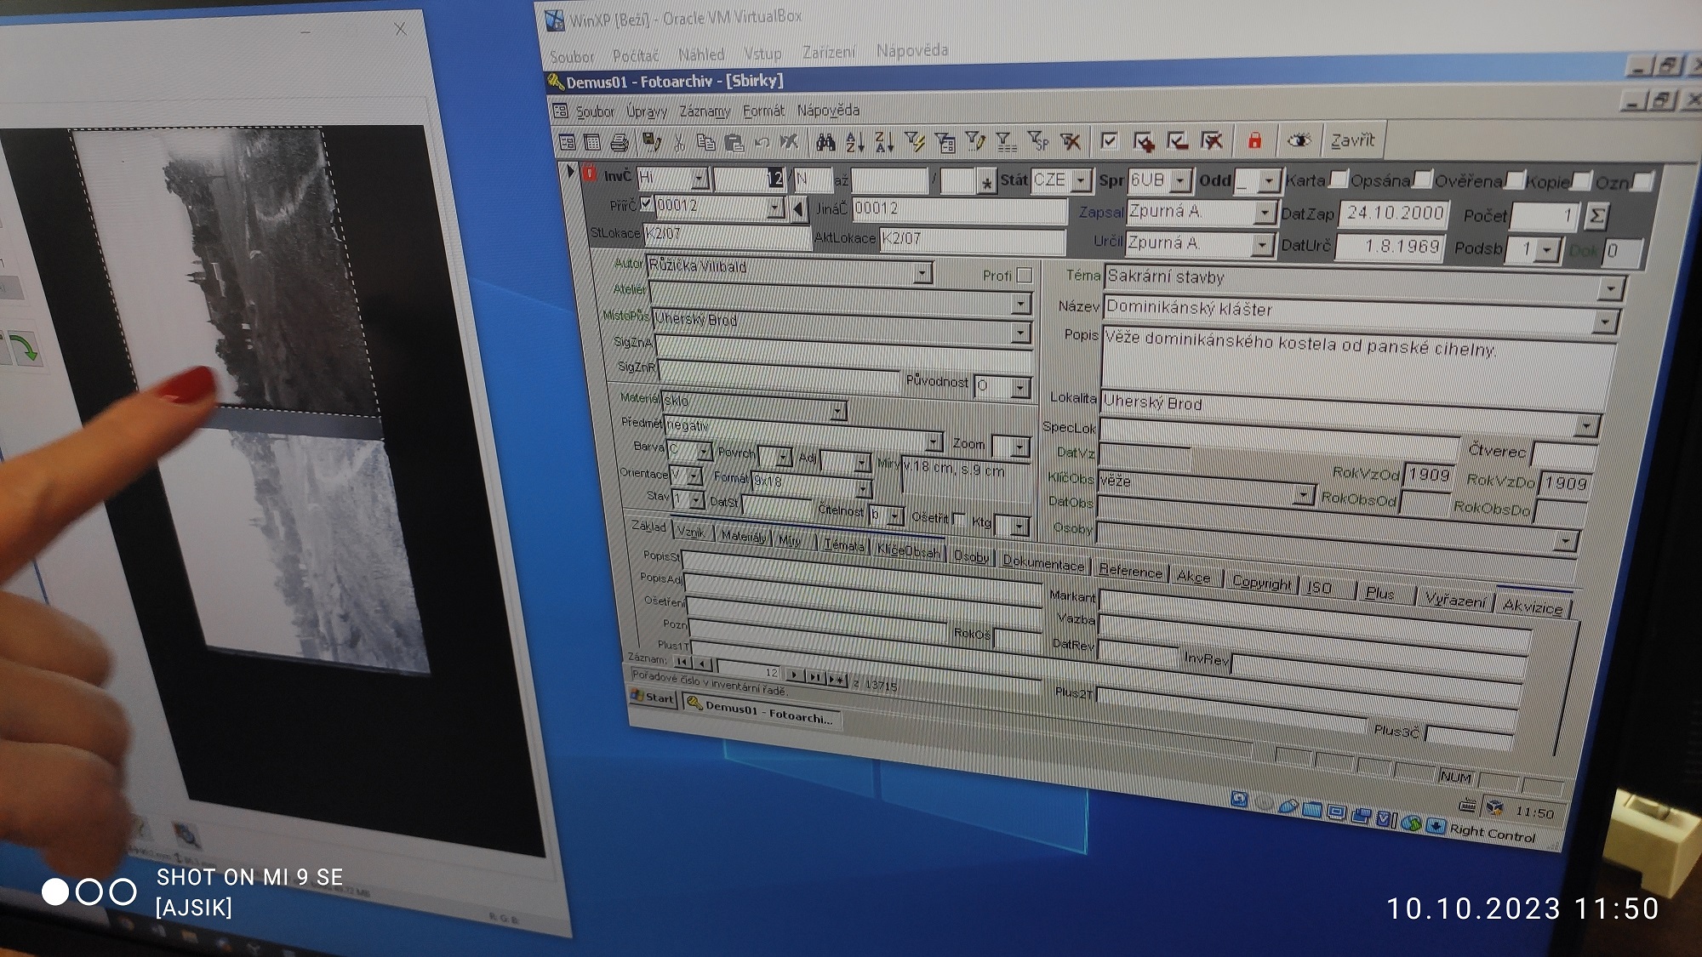Switch to the Vznik tab
The image size is (1702, 957).
(x=691, y=532)
